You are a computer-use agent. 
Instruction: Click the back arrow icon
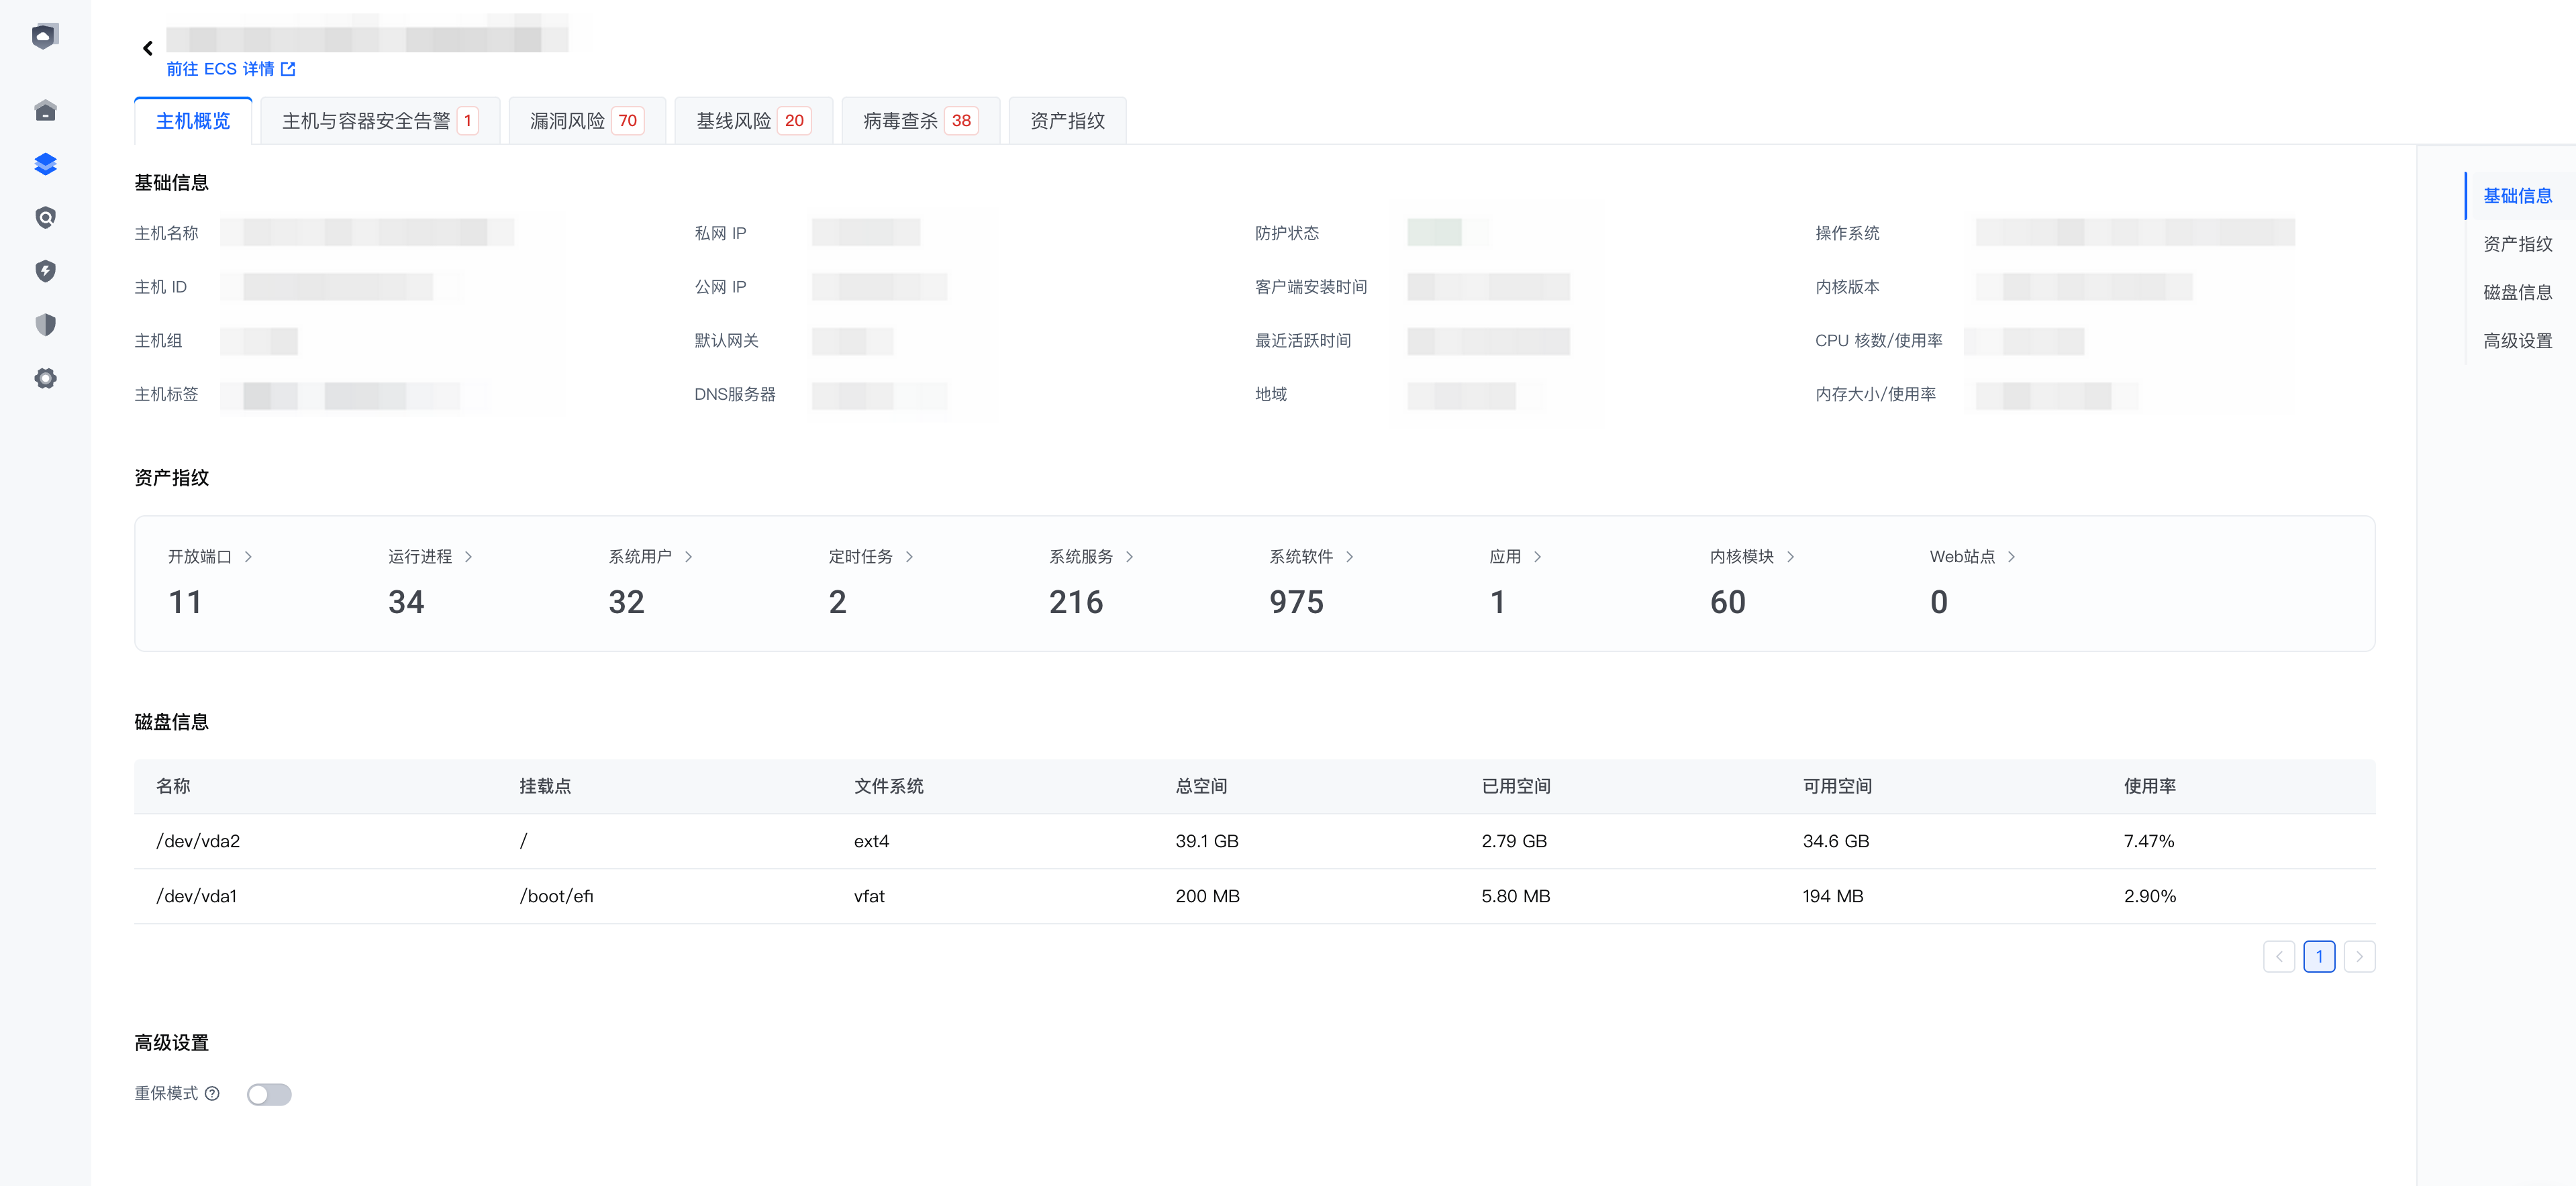(148, 48)
